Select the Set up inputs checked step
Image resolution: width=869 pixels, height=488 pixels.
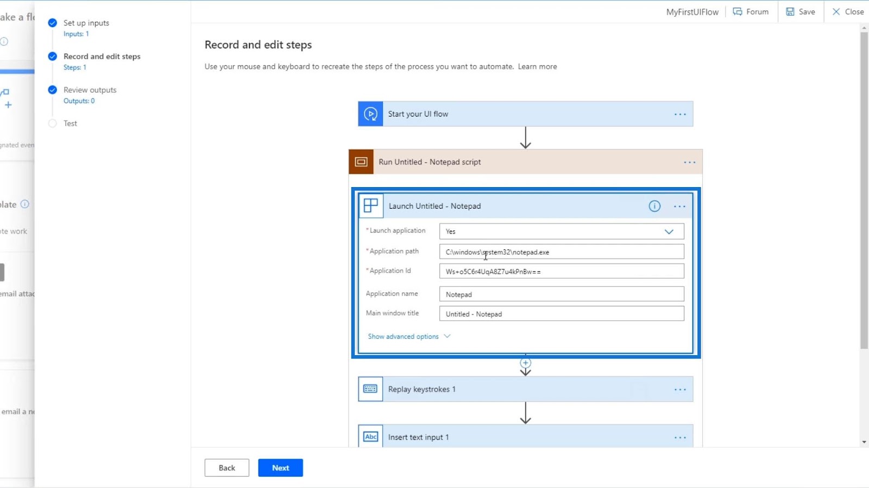click(53, 23)
